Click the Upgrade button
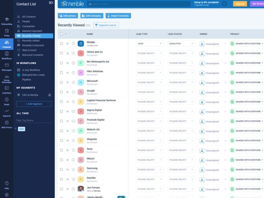264x198 pixels. 240,3
